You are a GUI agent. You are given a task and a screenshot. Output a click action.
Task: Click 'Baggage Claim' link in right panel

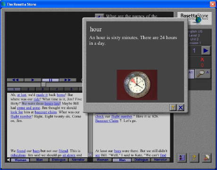[107, 121]
